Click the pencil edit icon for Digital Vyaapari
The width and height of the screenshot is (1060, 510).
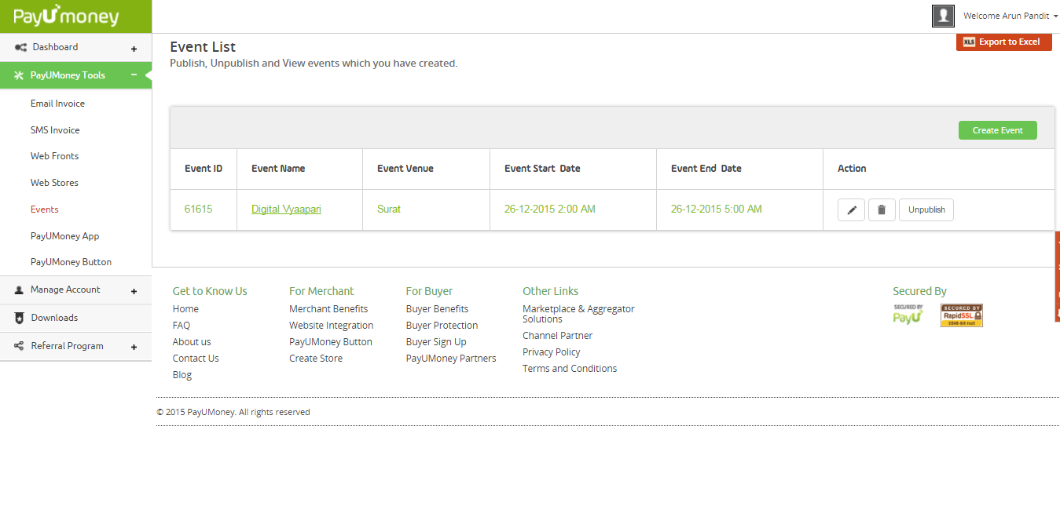tap(851, 210)
